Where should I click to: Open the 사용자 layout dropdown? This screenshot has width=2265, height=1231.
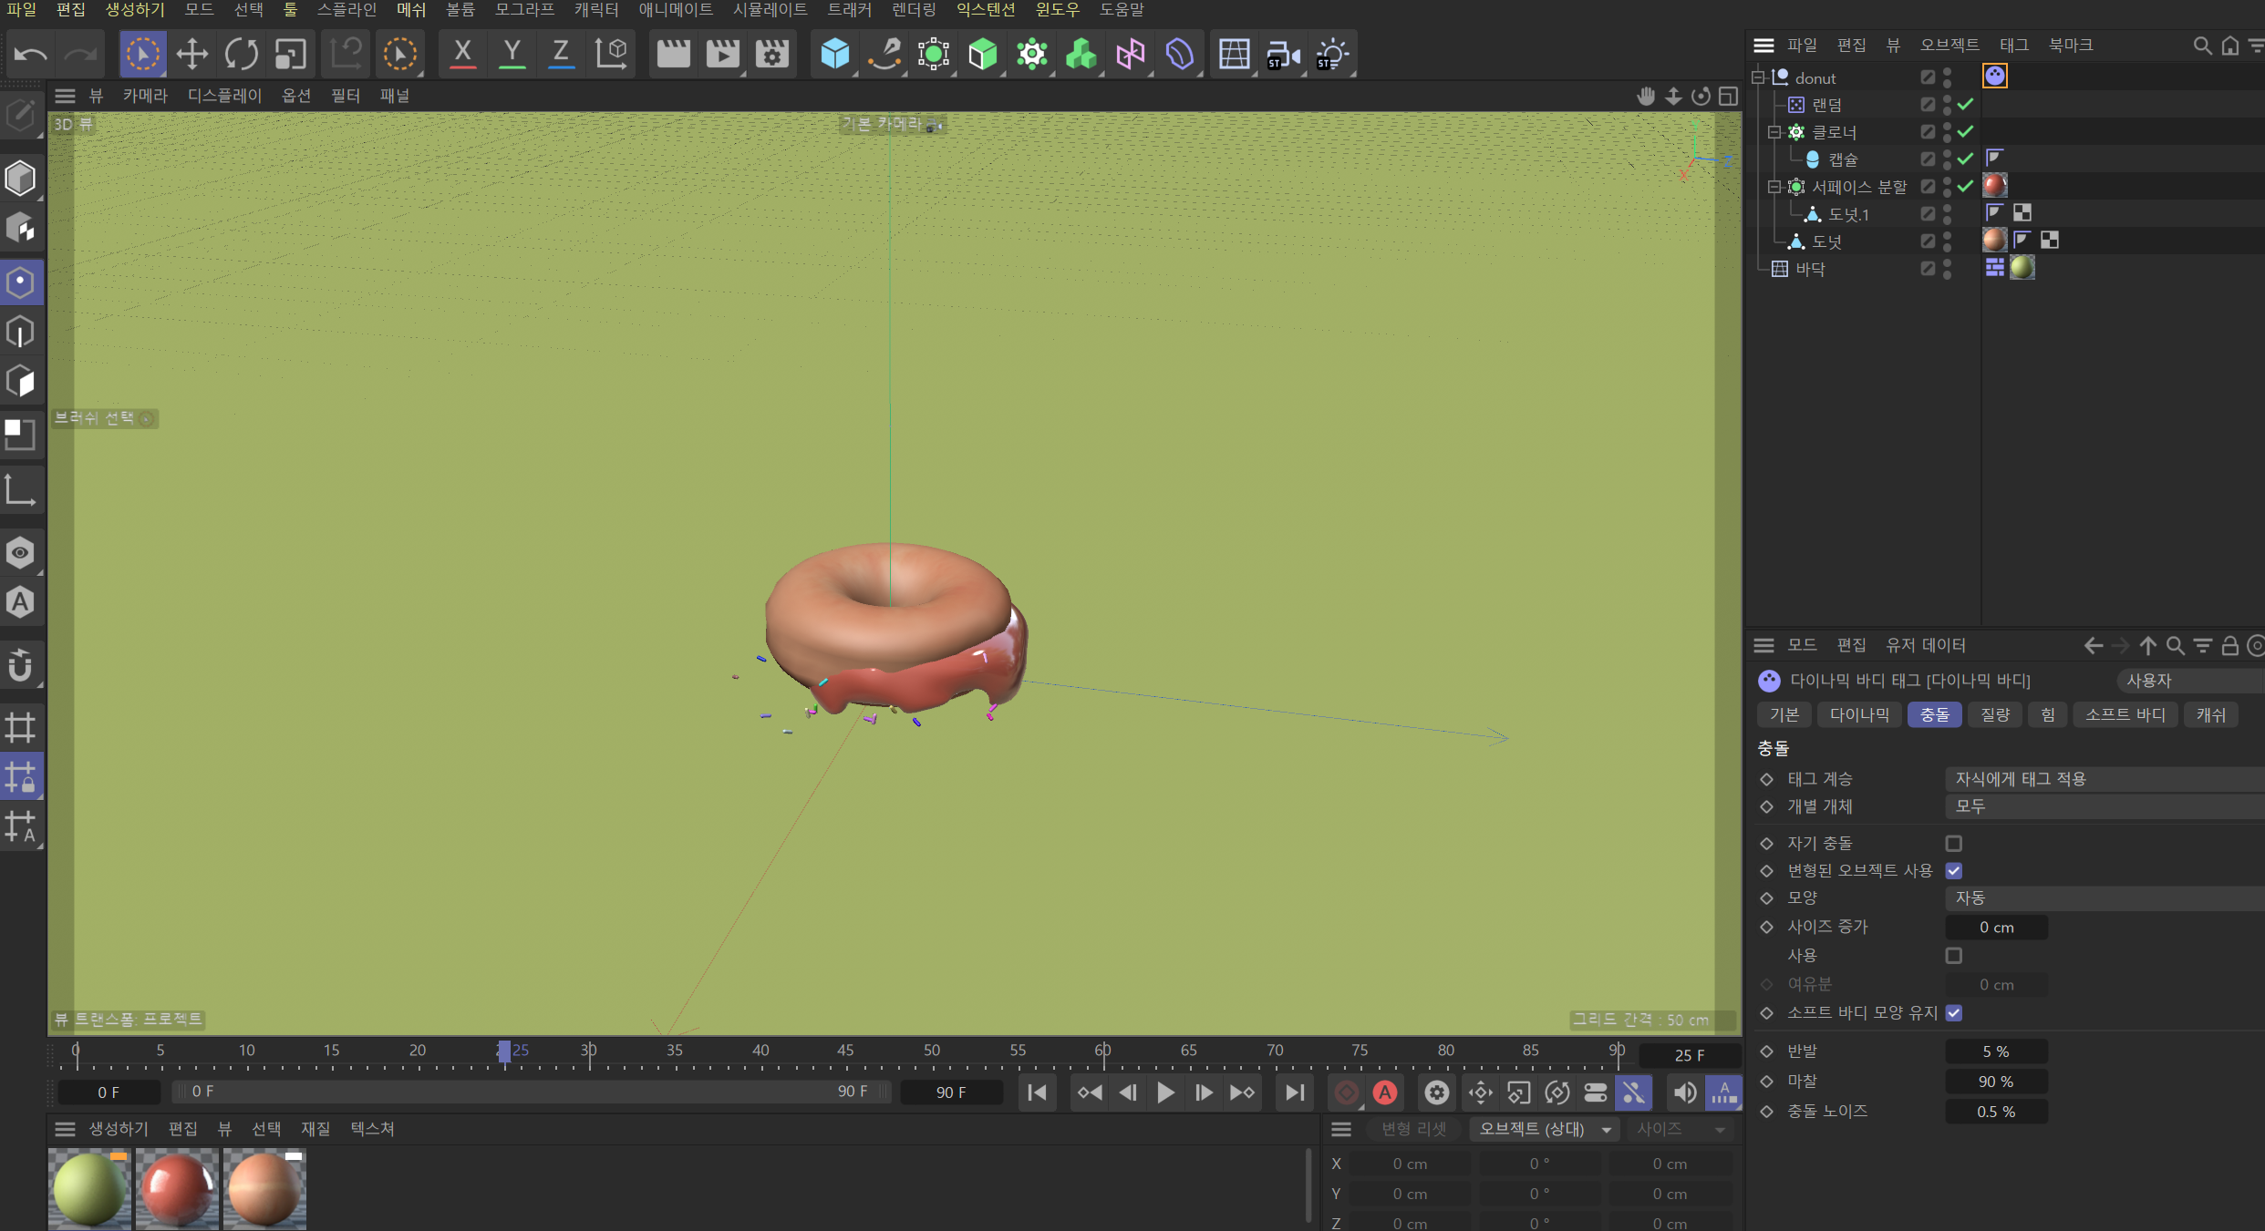[x=2190, y=681]
